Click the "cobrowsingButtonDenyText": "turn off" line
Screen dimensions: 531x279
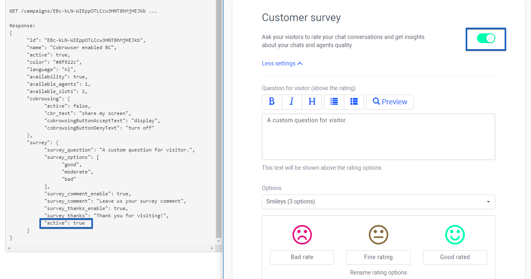pyautogui.click(x=99, y=128)
